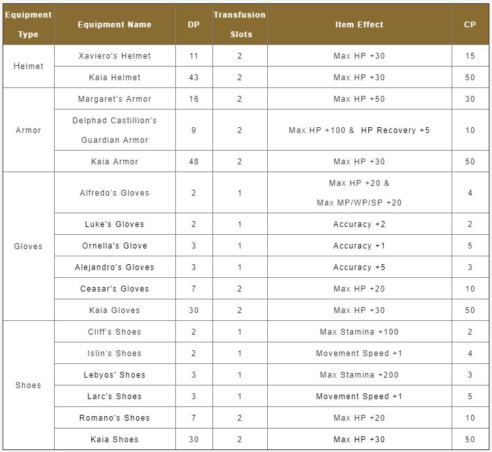Click the Max Stamina +200 effect cell
Screen dimensions: 492x452
[359, 375]
